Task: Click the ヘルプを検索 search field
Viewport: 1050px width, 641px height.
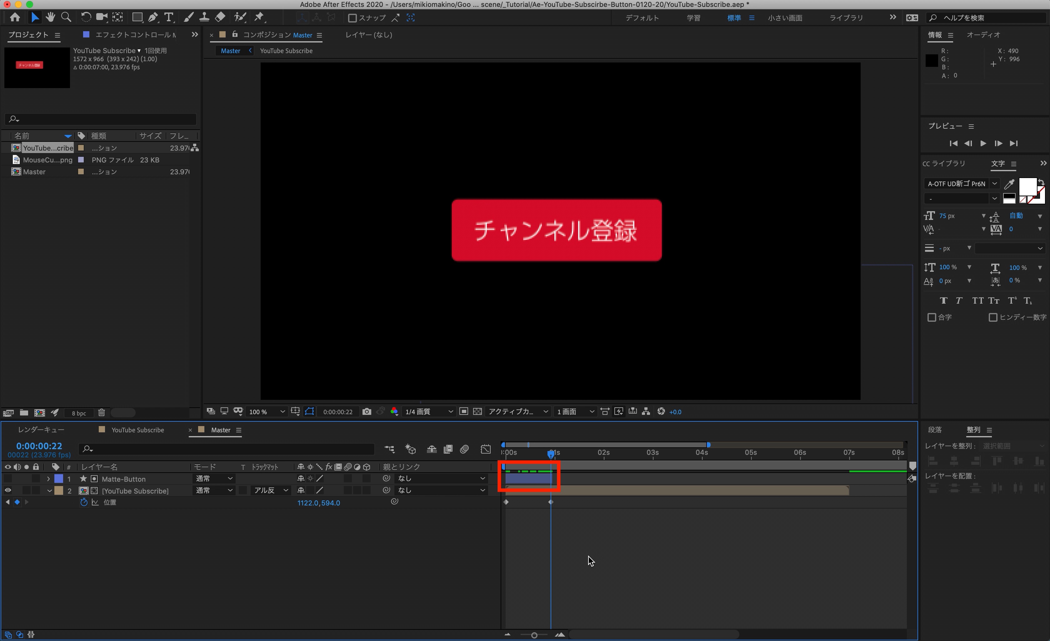Action: point(989,18)
